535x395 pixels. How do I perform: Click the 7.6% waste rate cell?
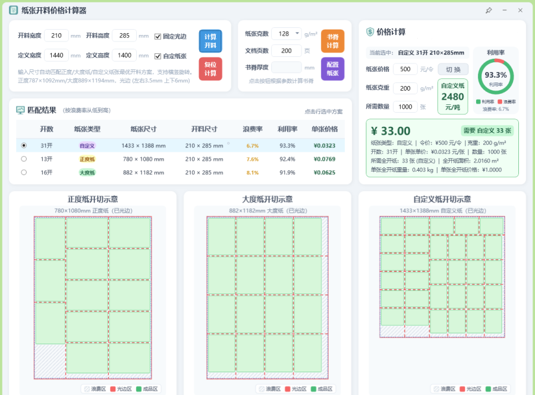[253, 159]
